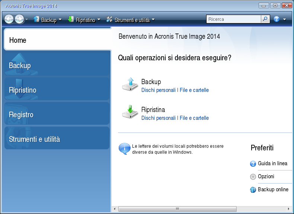Open the navigation history dropdown arrow

click(x=27, y=19)
